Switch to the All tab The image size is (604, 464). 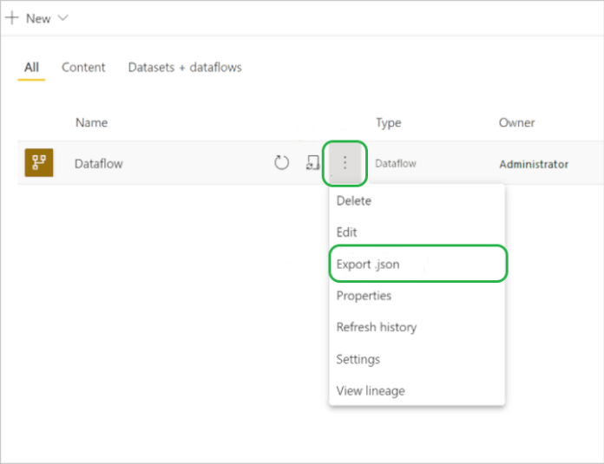point(31,68)
